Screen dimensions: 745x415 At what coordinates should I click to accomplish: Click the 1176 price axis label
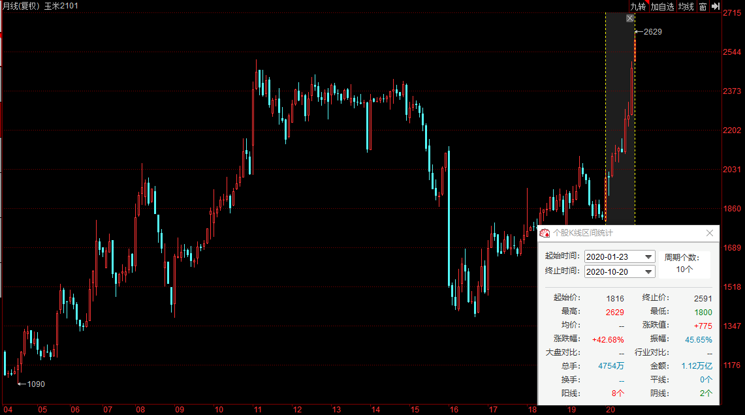coord(732,365)
